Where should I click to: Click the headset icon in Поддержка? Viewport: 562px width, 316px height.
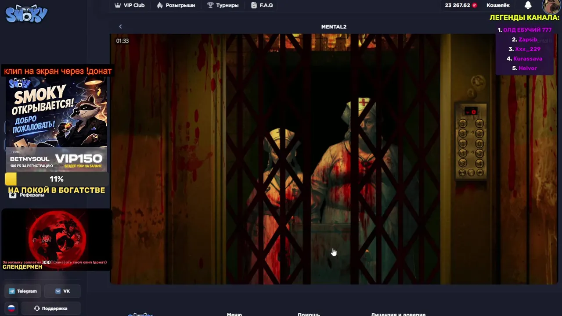37,308
